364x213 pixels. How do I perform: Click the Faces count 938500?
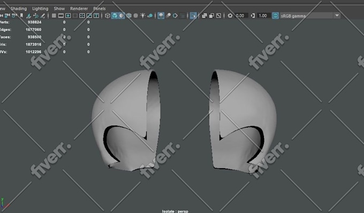34,37
